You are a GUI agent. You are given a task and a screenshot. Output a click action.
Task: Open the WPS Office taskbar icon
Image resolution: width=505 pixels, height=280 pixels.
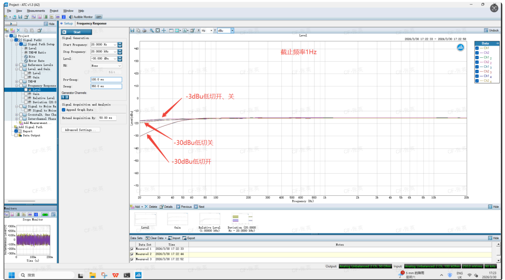click(115, 275)
